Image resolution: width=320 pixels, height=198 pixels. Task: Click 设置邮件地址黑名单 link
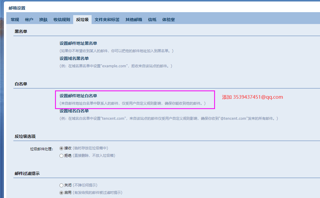pyautogui.click(x=78, y=43)
